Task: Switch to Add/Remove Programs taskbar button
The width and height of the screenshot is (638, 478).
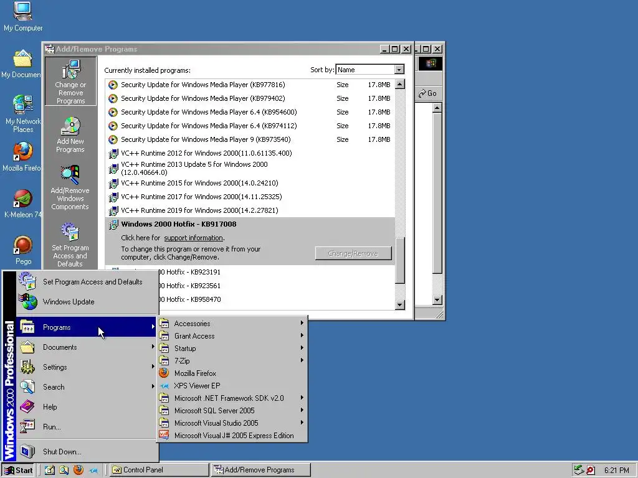Action: point(260,470)
